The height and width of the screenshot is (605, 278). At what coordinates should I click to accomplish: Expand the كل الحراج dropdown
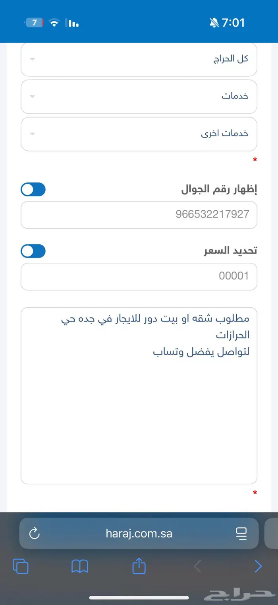point(139,59)
